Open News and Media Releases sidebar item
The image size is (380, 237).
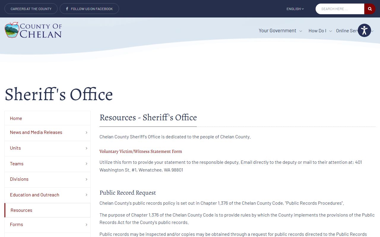[x=36, y=132]
